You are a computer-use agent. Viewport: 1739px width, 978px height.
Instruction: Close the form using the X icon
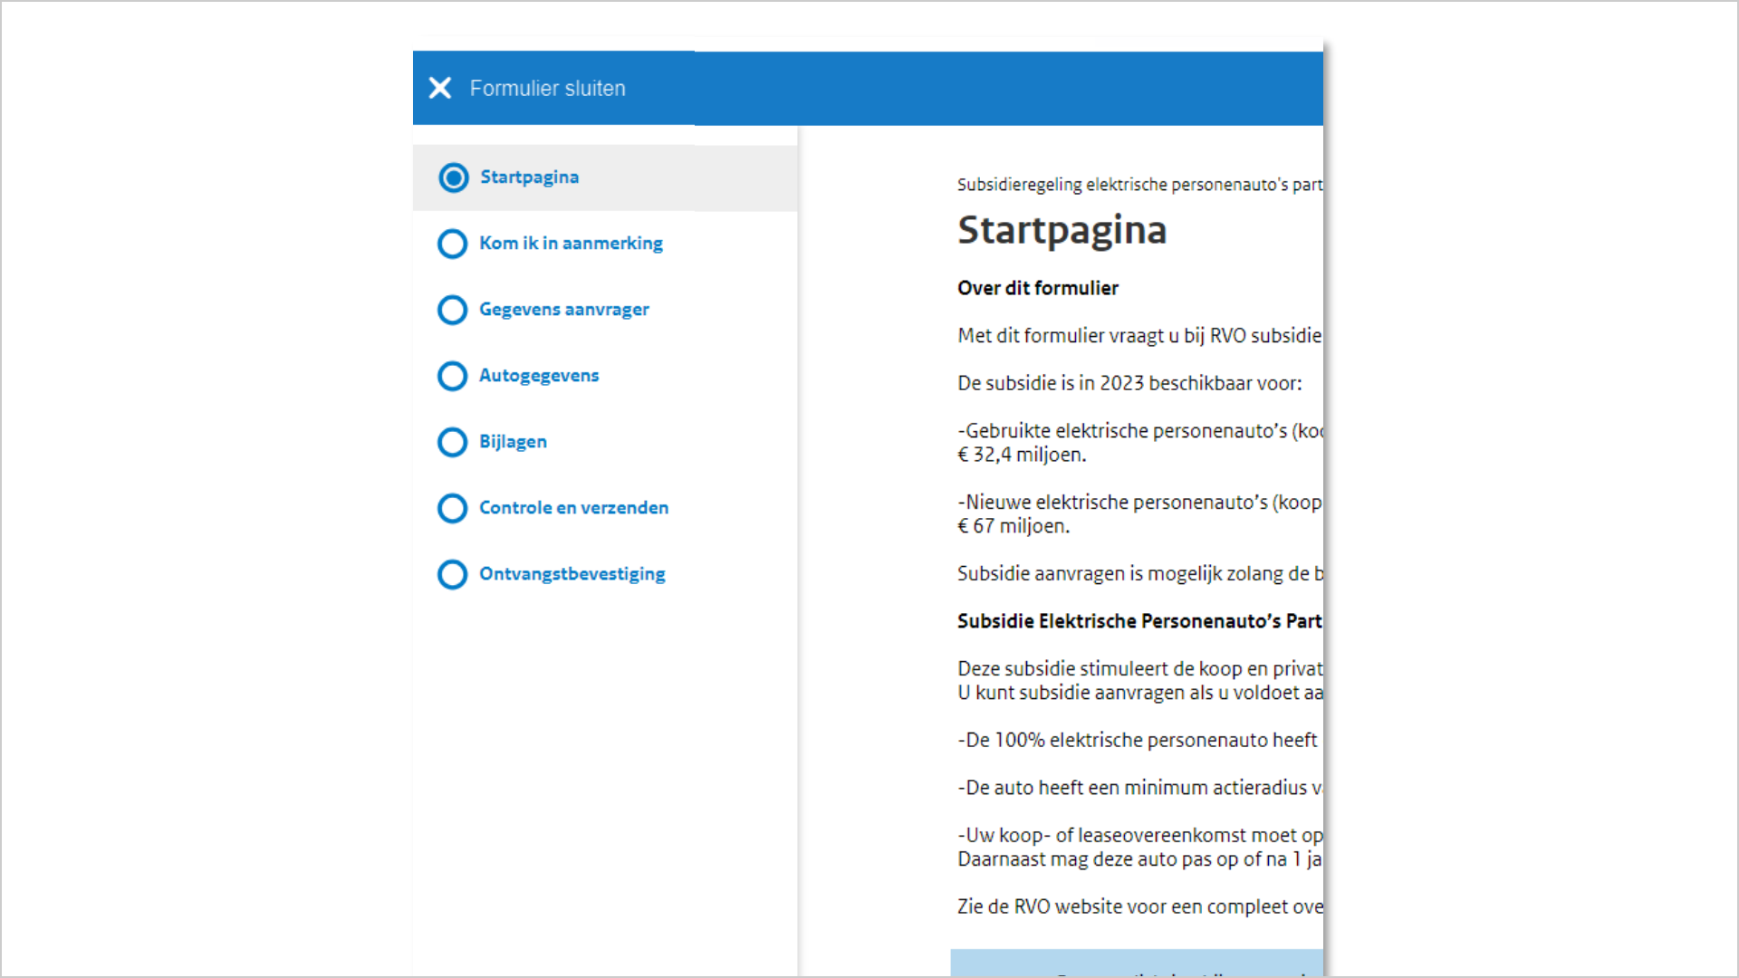tap(440, 88)
